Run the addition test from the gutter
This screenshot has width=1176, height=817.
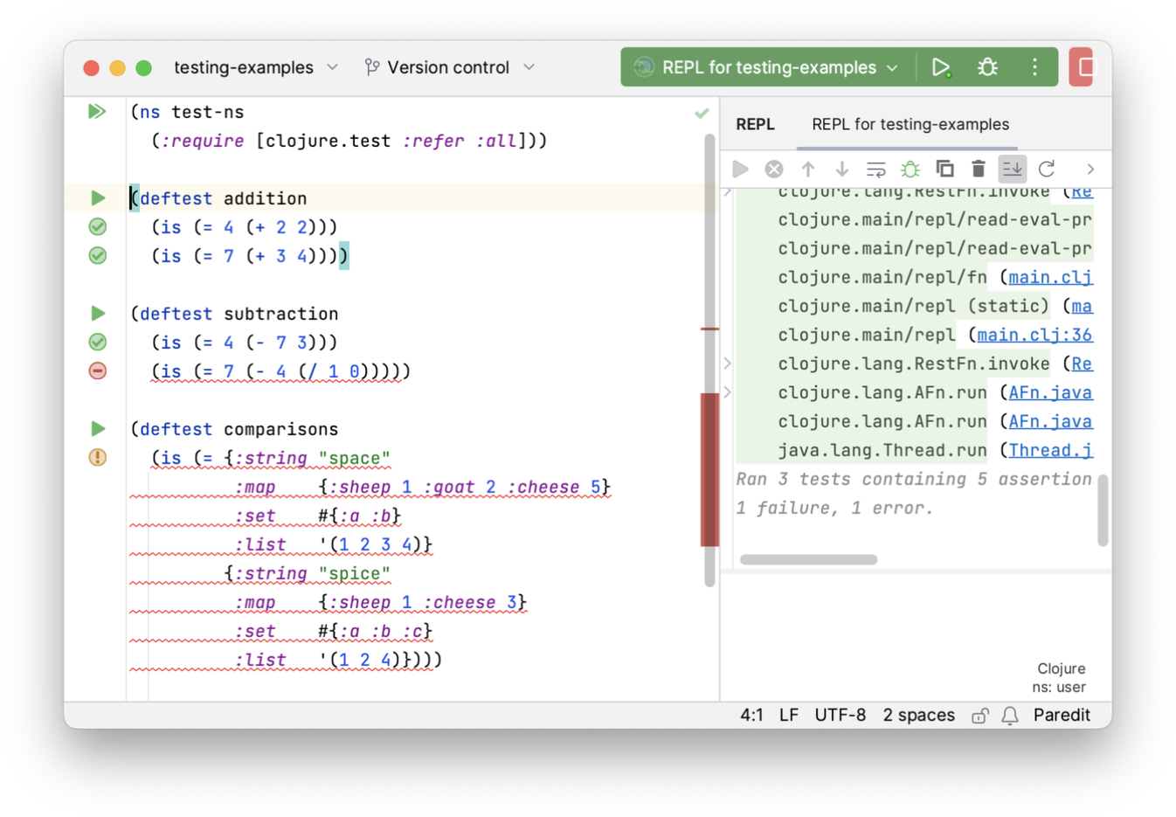click(x=98, y=198)
